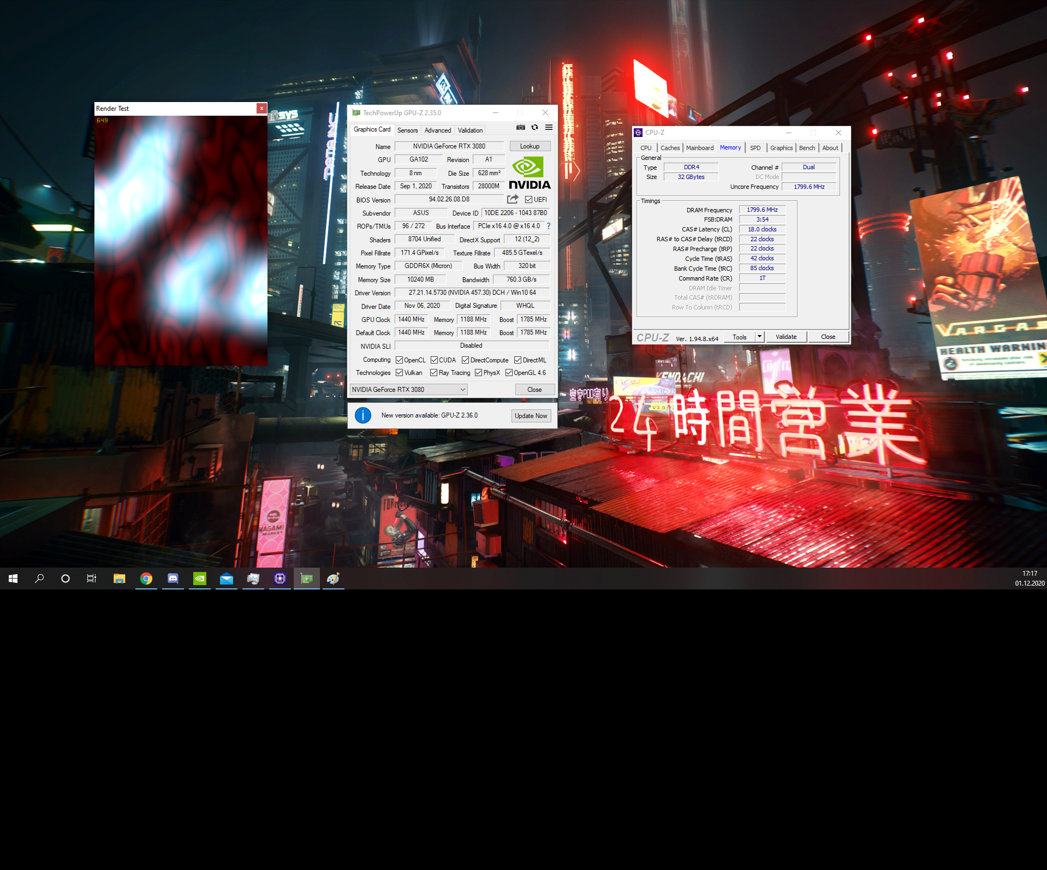Click the BIOS Version field value
This screenshot has width=1047, height=870.
449,199
